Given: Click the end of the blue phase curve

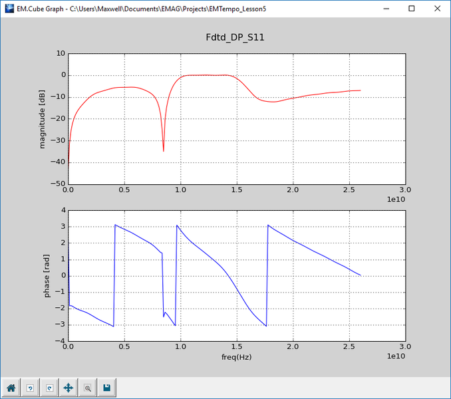Looking at the screenshot, I should tap(360, 275).
